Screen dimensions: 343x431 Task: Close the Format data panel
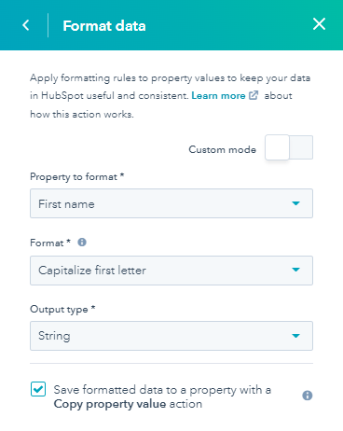pyautogui.click(x=319, y=24)
